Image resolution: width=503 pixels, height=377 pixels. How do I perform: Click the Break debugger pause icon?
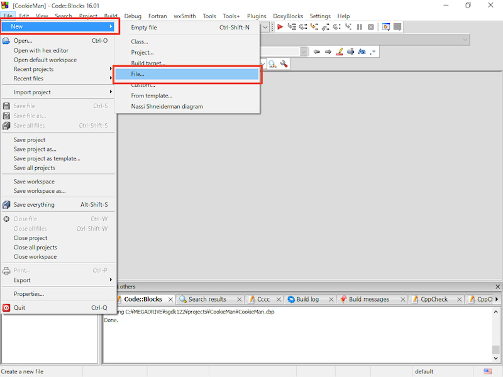360,27
